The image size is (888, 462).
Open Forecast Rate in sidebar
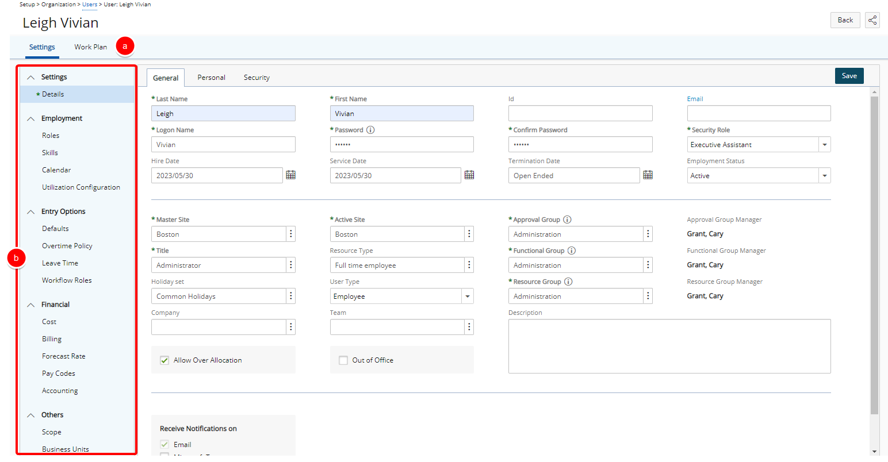coord(63,356)
